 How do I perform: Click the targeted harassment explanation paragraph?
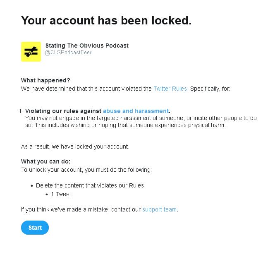pyautogui.click(x=141, y=118)
